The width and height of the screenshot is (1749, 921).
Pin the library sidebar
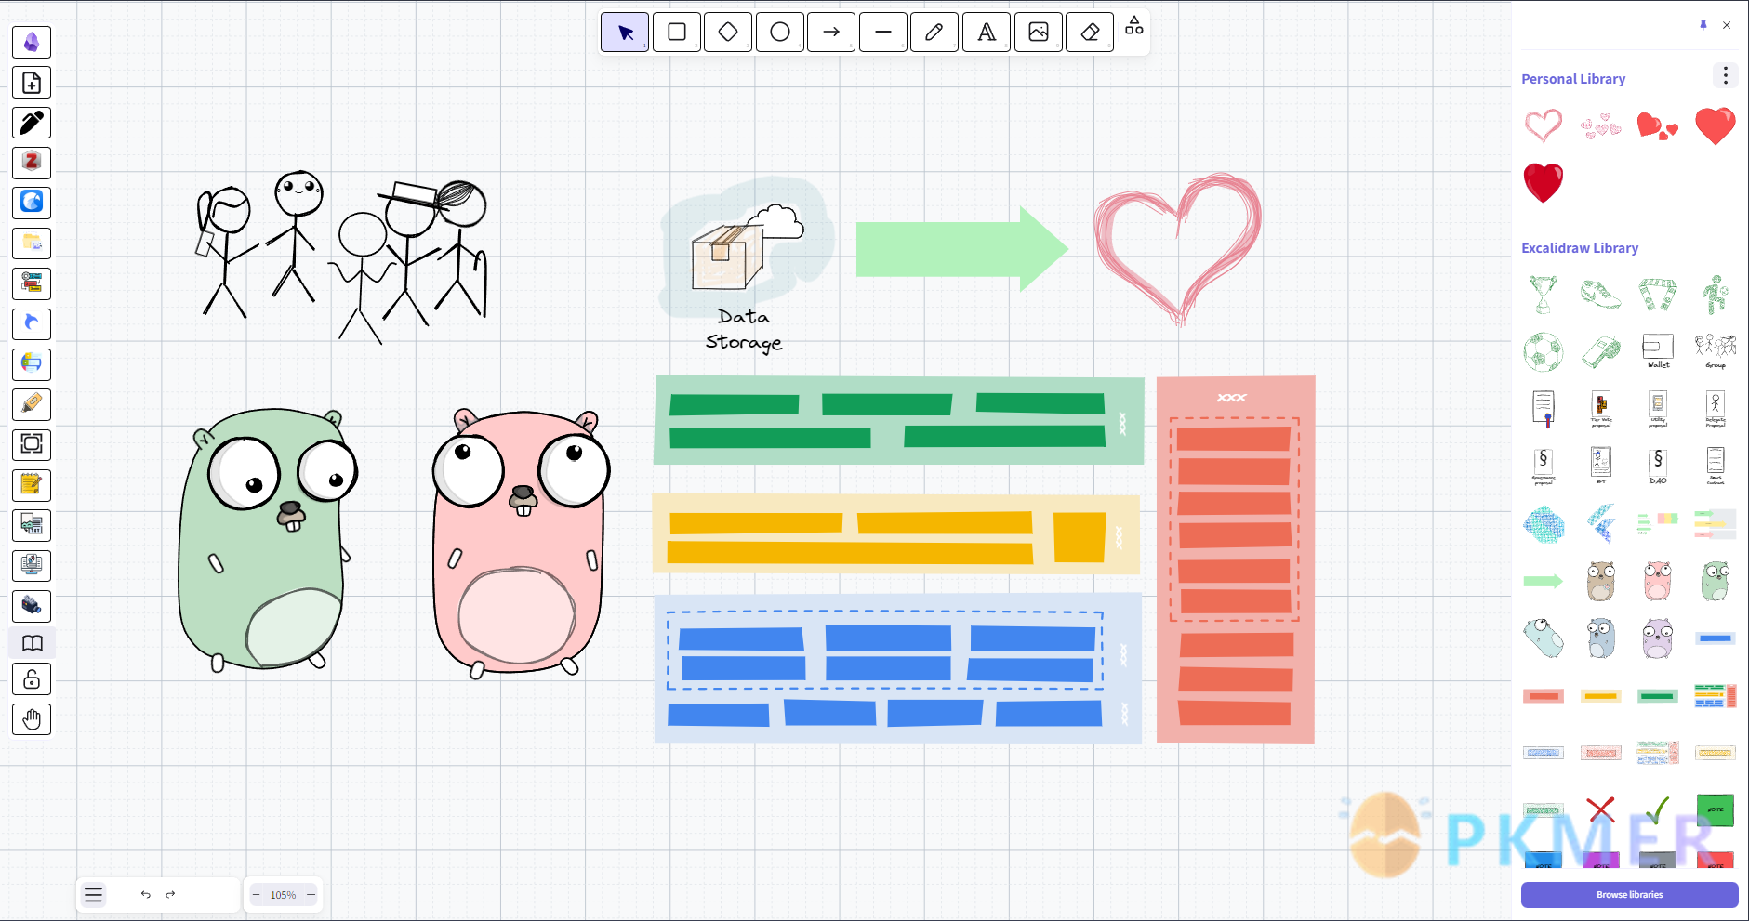tap(1703, 25)
